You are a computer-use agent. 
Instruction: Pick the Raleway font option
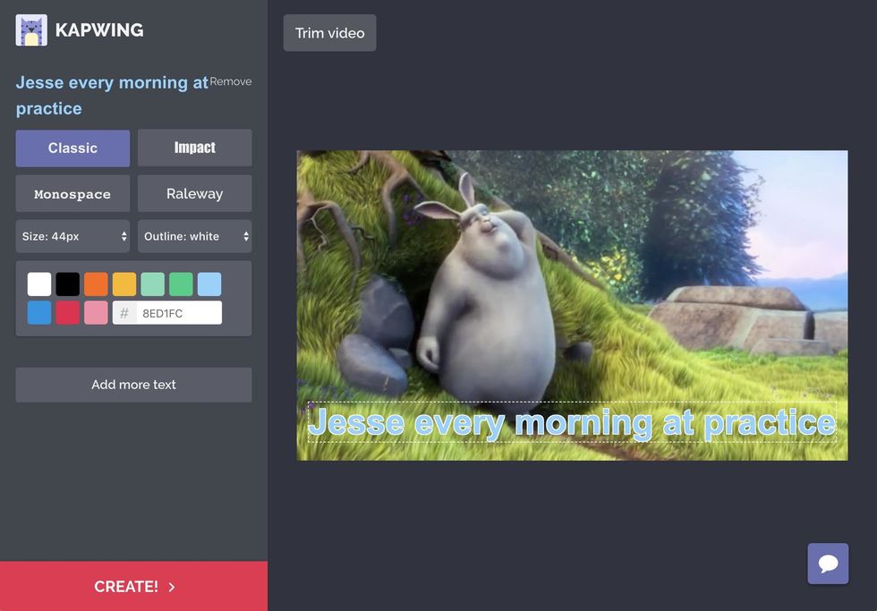(194, 193)
